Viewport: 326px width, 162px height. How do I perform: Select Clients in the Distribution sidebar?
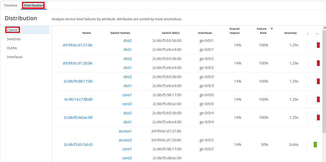pos(13,30)
